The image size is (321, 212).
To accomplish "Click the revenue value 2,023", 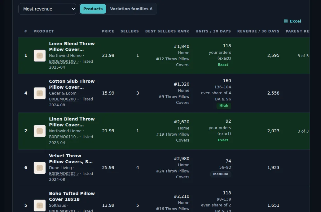I will [273, 131].
